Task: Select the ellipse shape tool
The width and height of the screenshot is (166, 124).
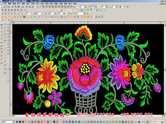Action: (x=8, y=72)
